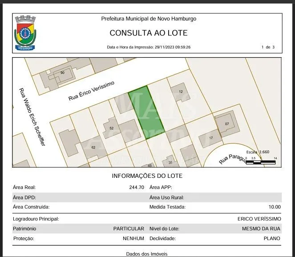Click building label '45' on map
The image size is (295, 257).
click(x=150, y=166)
